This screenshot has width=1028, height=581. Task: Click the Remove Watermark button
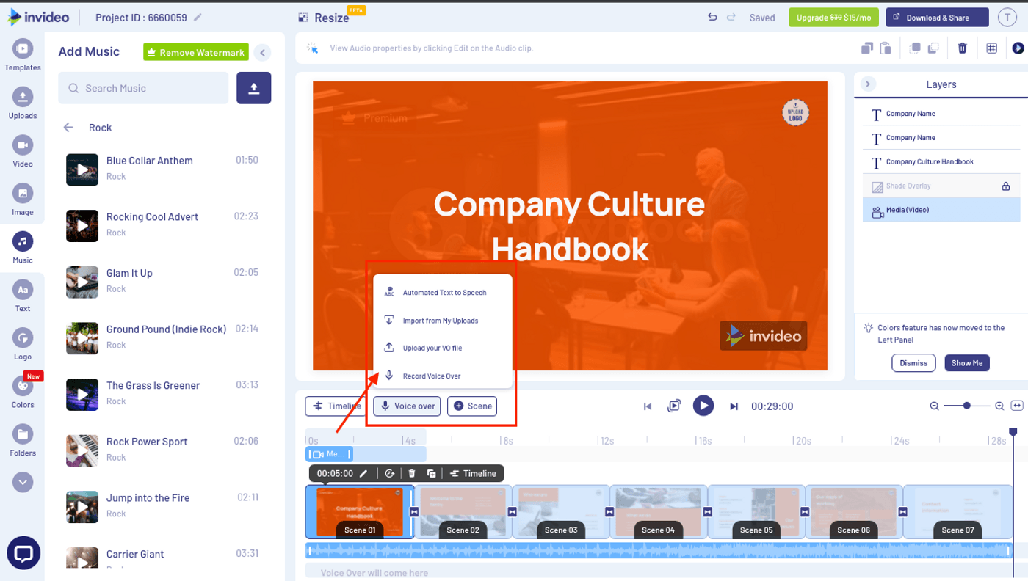click(196, 52)
